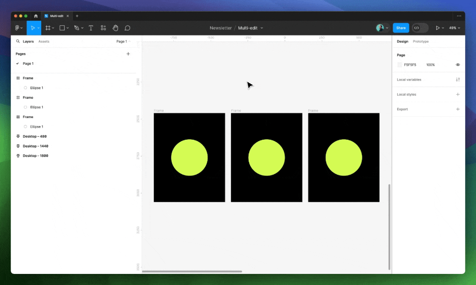This screenshot has height=285, width=476.
Task: Select the Text tool
Action: [x=91, y=28]
